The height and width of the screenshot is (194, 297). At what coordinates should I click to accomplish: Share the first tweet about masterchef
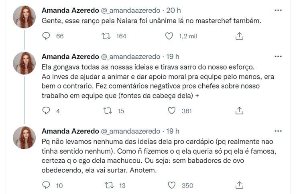pos(239,36)
